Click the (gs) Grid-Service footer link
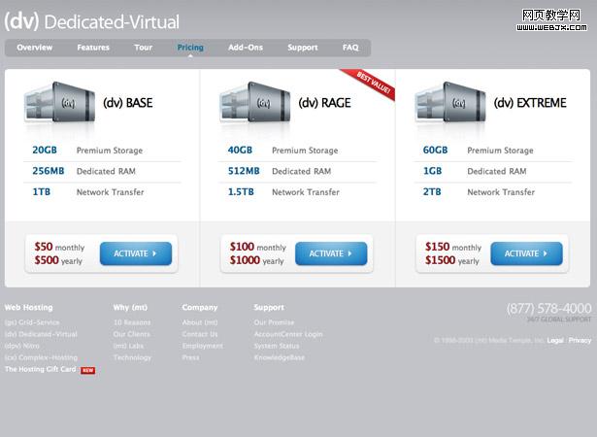The width and height of the screenshot is (597, 437). (32, 322)
